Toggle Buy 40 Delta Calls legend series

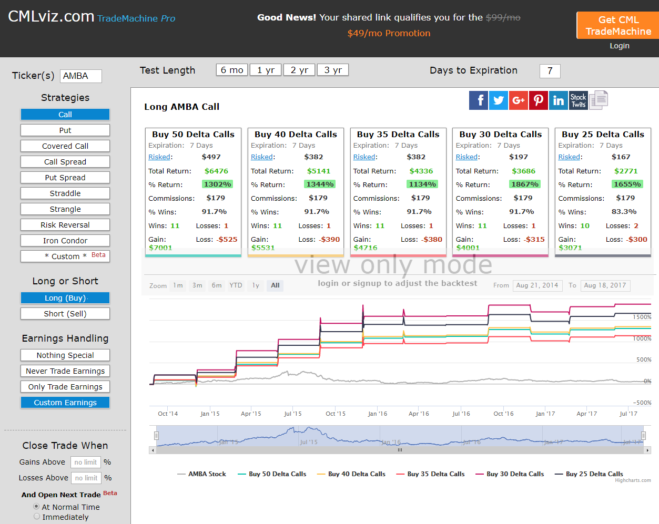[351, 474]
